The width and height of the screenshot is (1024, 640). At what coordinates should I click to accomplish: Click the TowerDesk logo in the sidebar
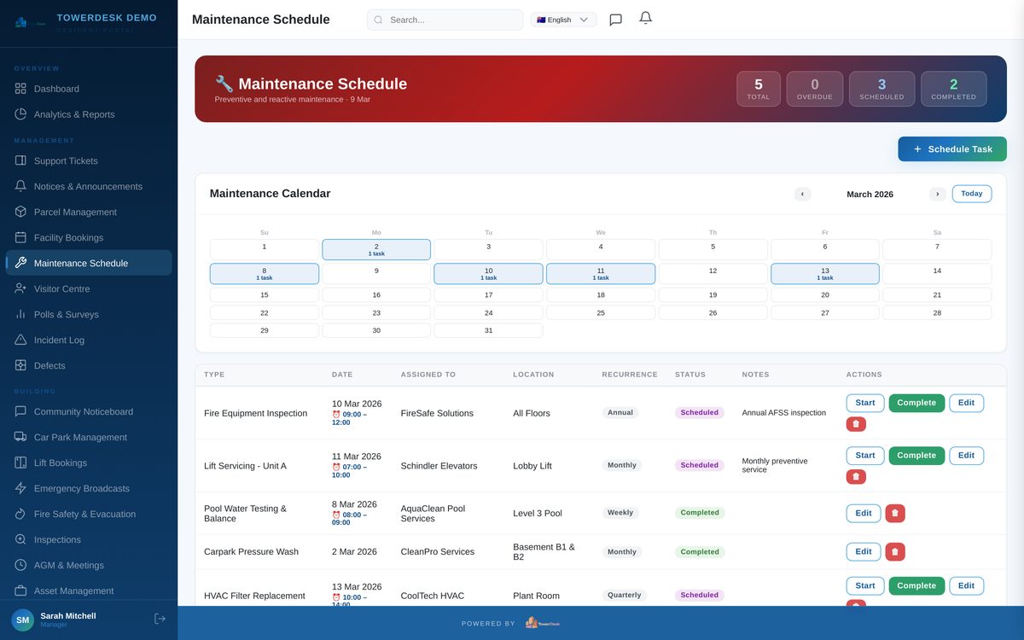click(x=20, y=20)
